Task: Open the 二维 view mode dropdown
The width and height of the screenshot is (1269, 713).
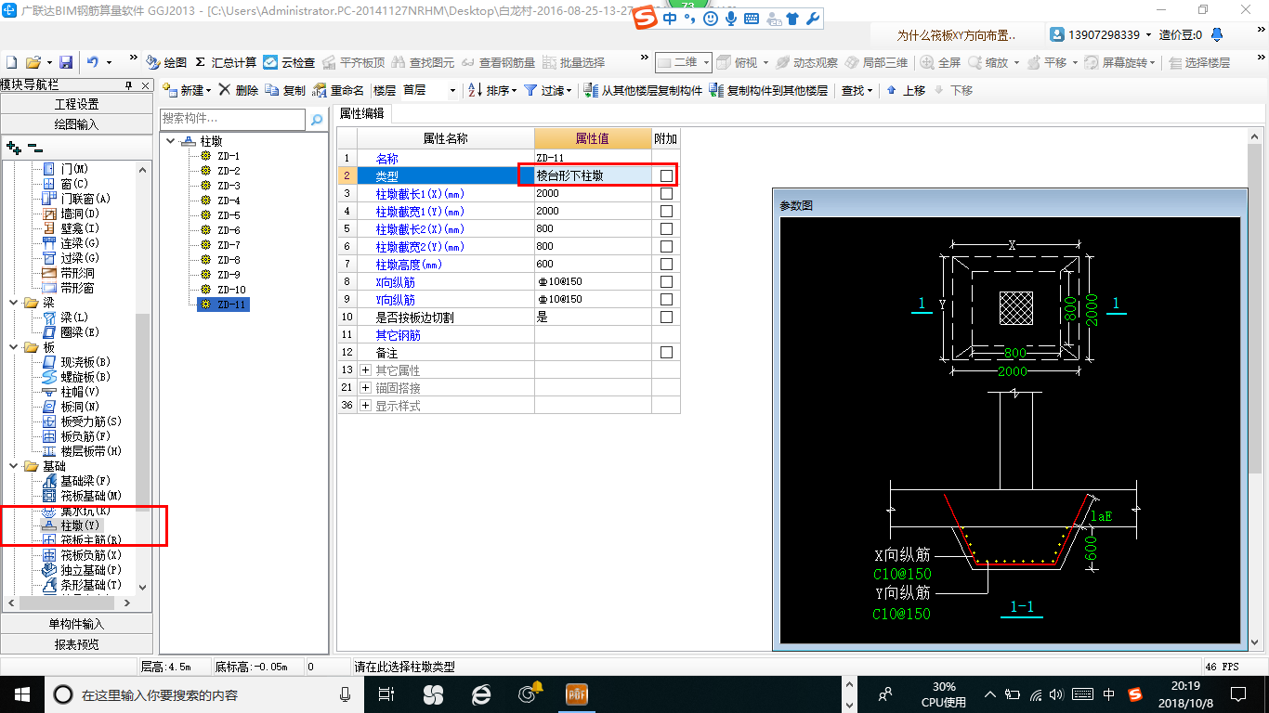Action: tap(683, 62)
